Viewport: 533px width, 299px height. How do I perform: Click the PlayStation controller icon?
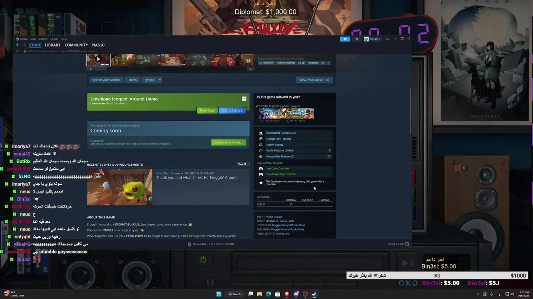261,174
